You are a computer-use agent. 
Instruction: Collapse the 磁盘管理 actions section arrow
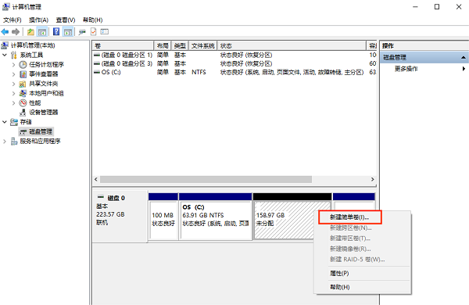point(464,57)
